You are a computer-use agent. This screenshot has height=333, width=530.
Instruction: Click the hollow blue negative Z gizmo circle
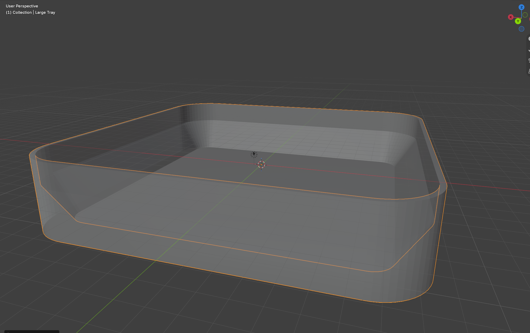(522, 29)
